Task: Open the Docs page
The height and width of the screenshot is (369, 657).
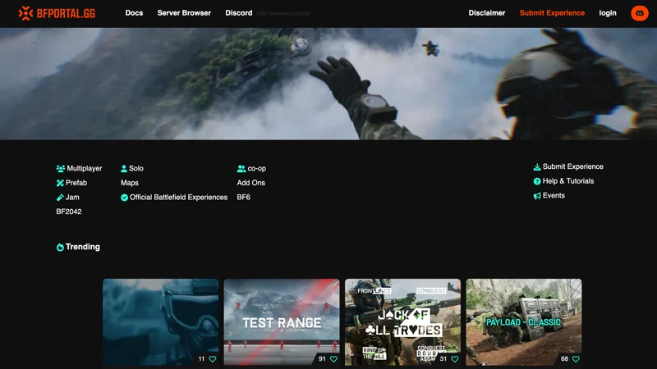Action: pyautogui.click(x=134, y=13)
